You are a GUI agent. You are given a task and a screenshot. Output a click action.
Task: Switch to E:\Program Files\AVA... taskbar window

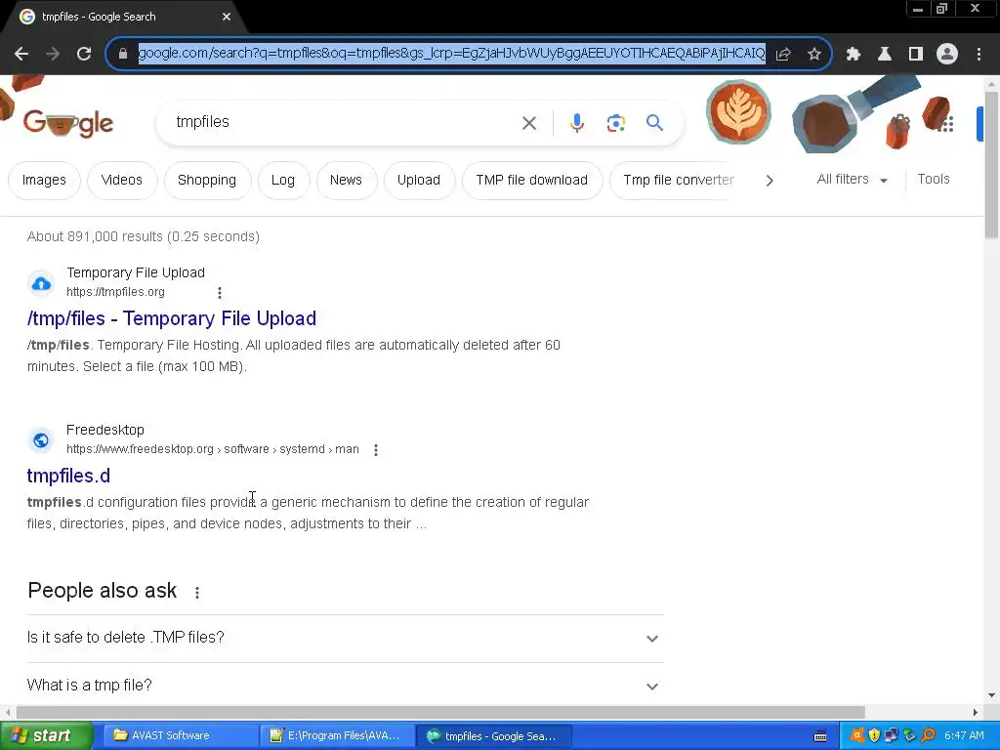coord(337,736)
